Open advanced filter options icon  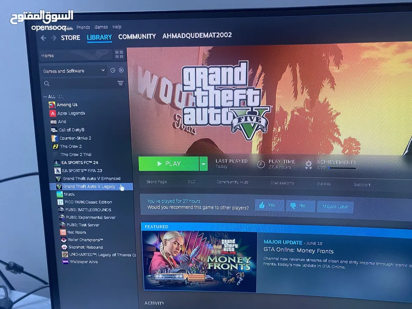coord(120,83)
